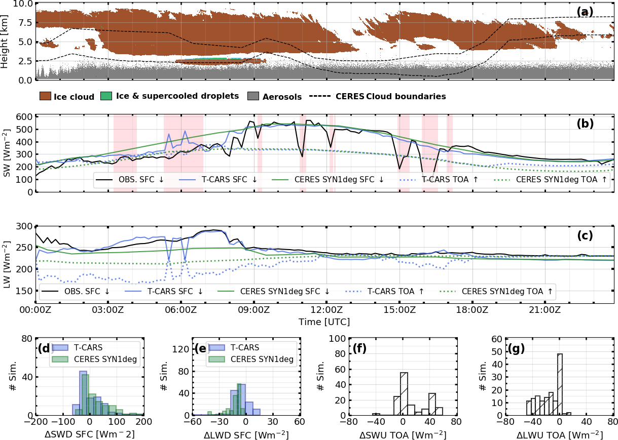
Task: Click the (g) histogram panel label
Action: pos(517,348)
